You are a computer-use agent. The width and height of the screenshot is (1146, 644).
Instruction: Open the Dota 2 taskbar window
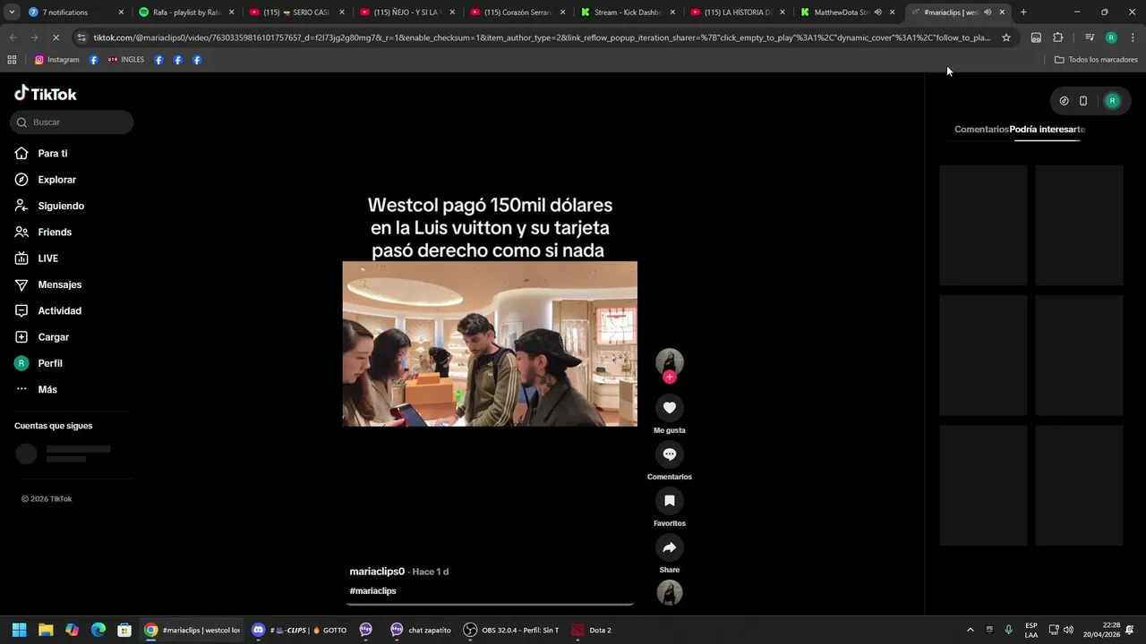coord(592,631)
